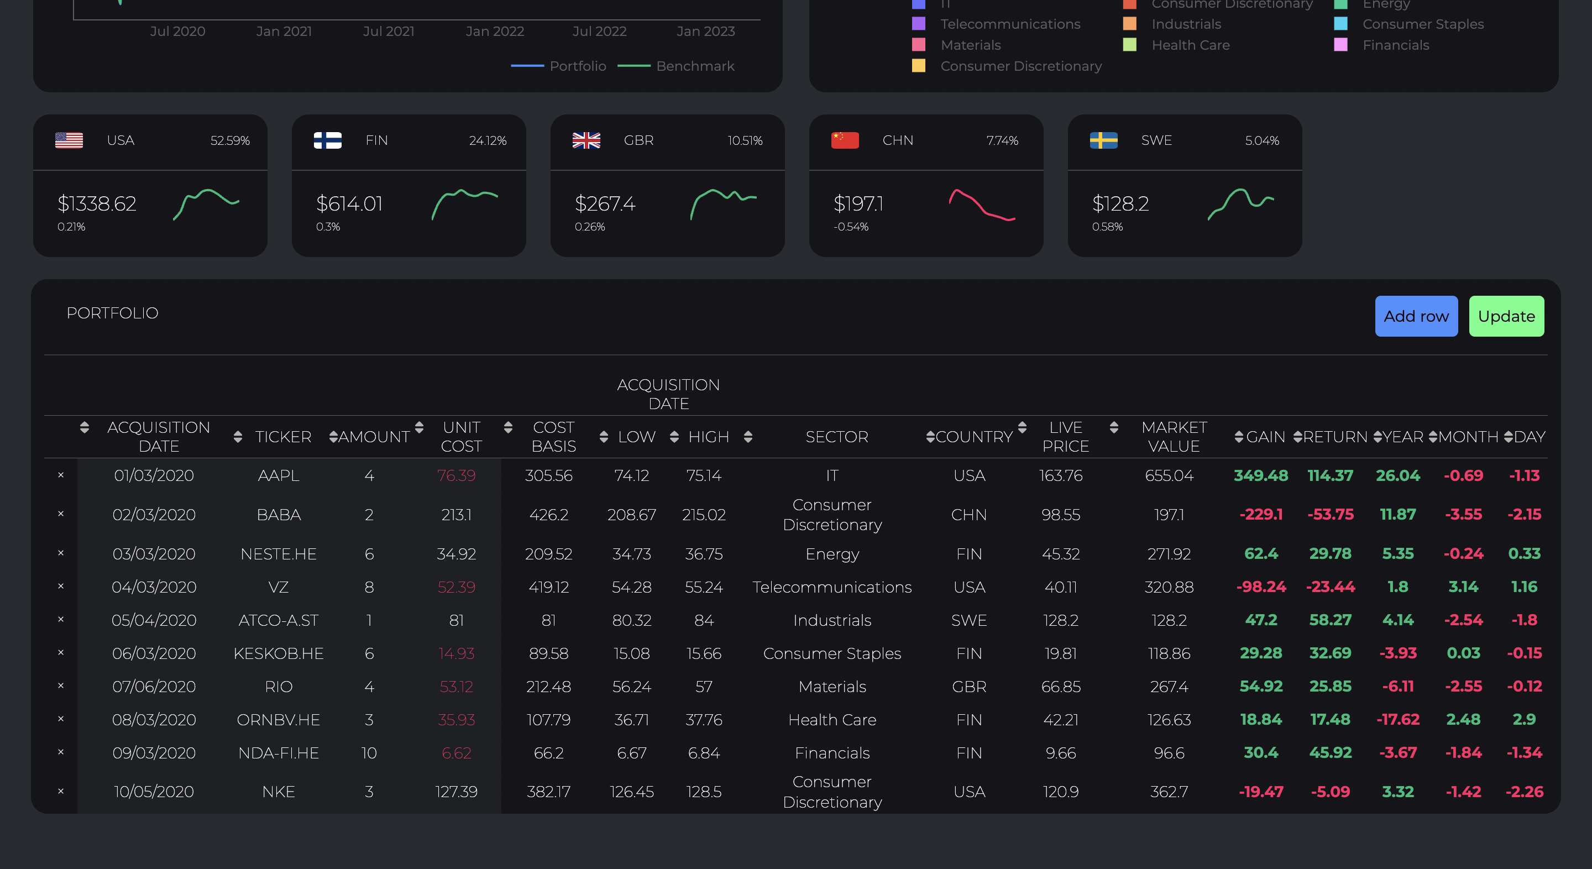The width and height of the screenshot is (1592, 869).
Task: Click the Materials pink legend swatch
Action: pos(918,45)
